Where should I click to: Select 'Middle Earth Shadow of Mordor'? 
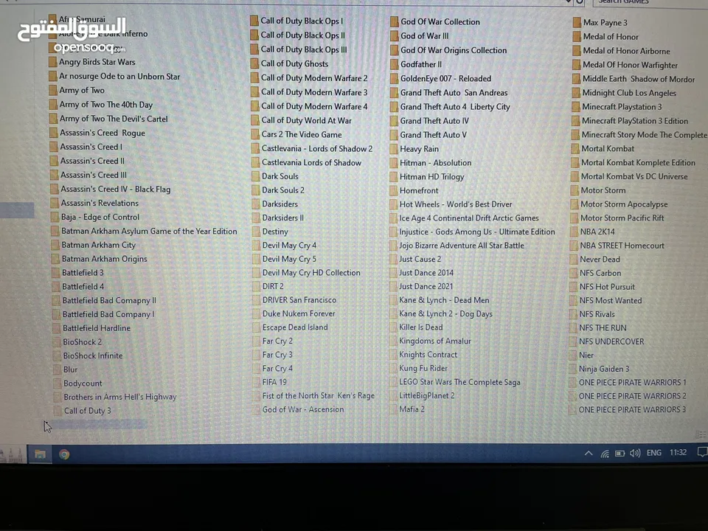tap(639, 79)
